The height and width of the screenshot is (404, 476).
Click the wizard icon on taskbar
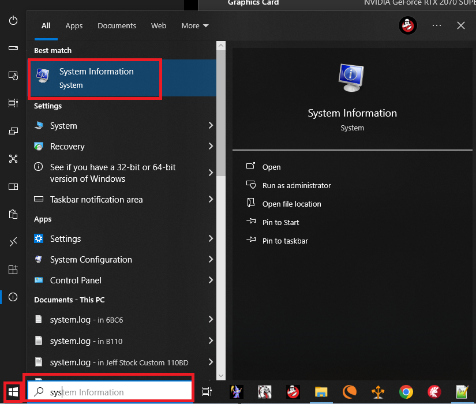pyautogui.click(x=236, y=392)
